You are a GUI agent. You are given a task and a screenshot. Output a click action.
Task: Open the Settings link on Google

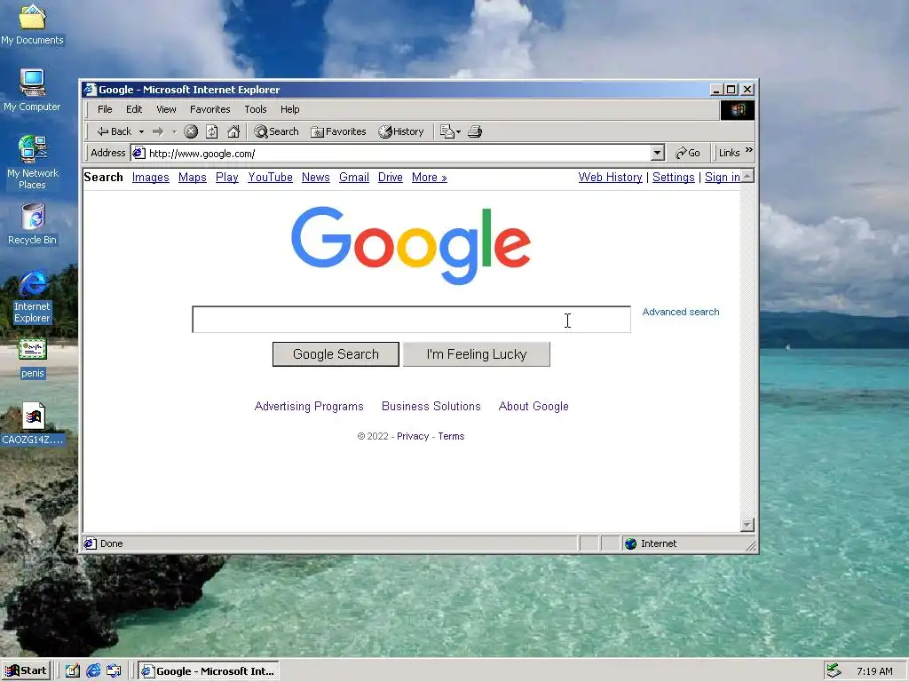(674, 178)
